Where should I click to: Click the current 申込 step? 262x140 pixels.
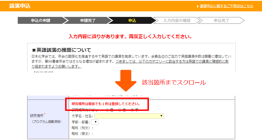pyautogui.click(x=132, y=21)
